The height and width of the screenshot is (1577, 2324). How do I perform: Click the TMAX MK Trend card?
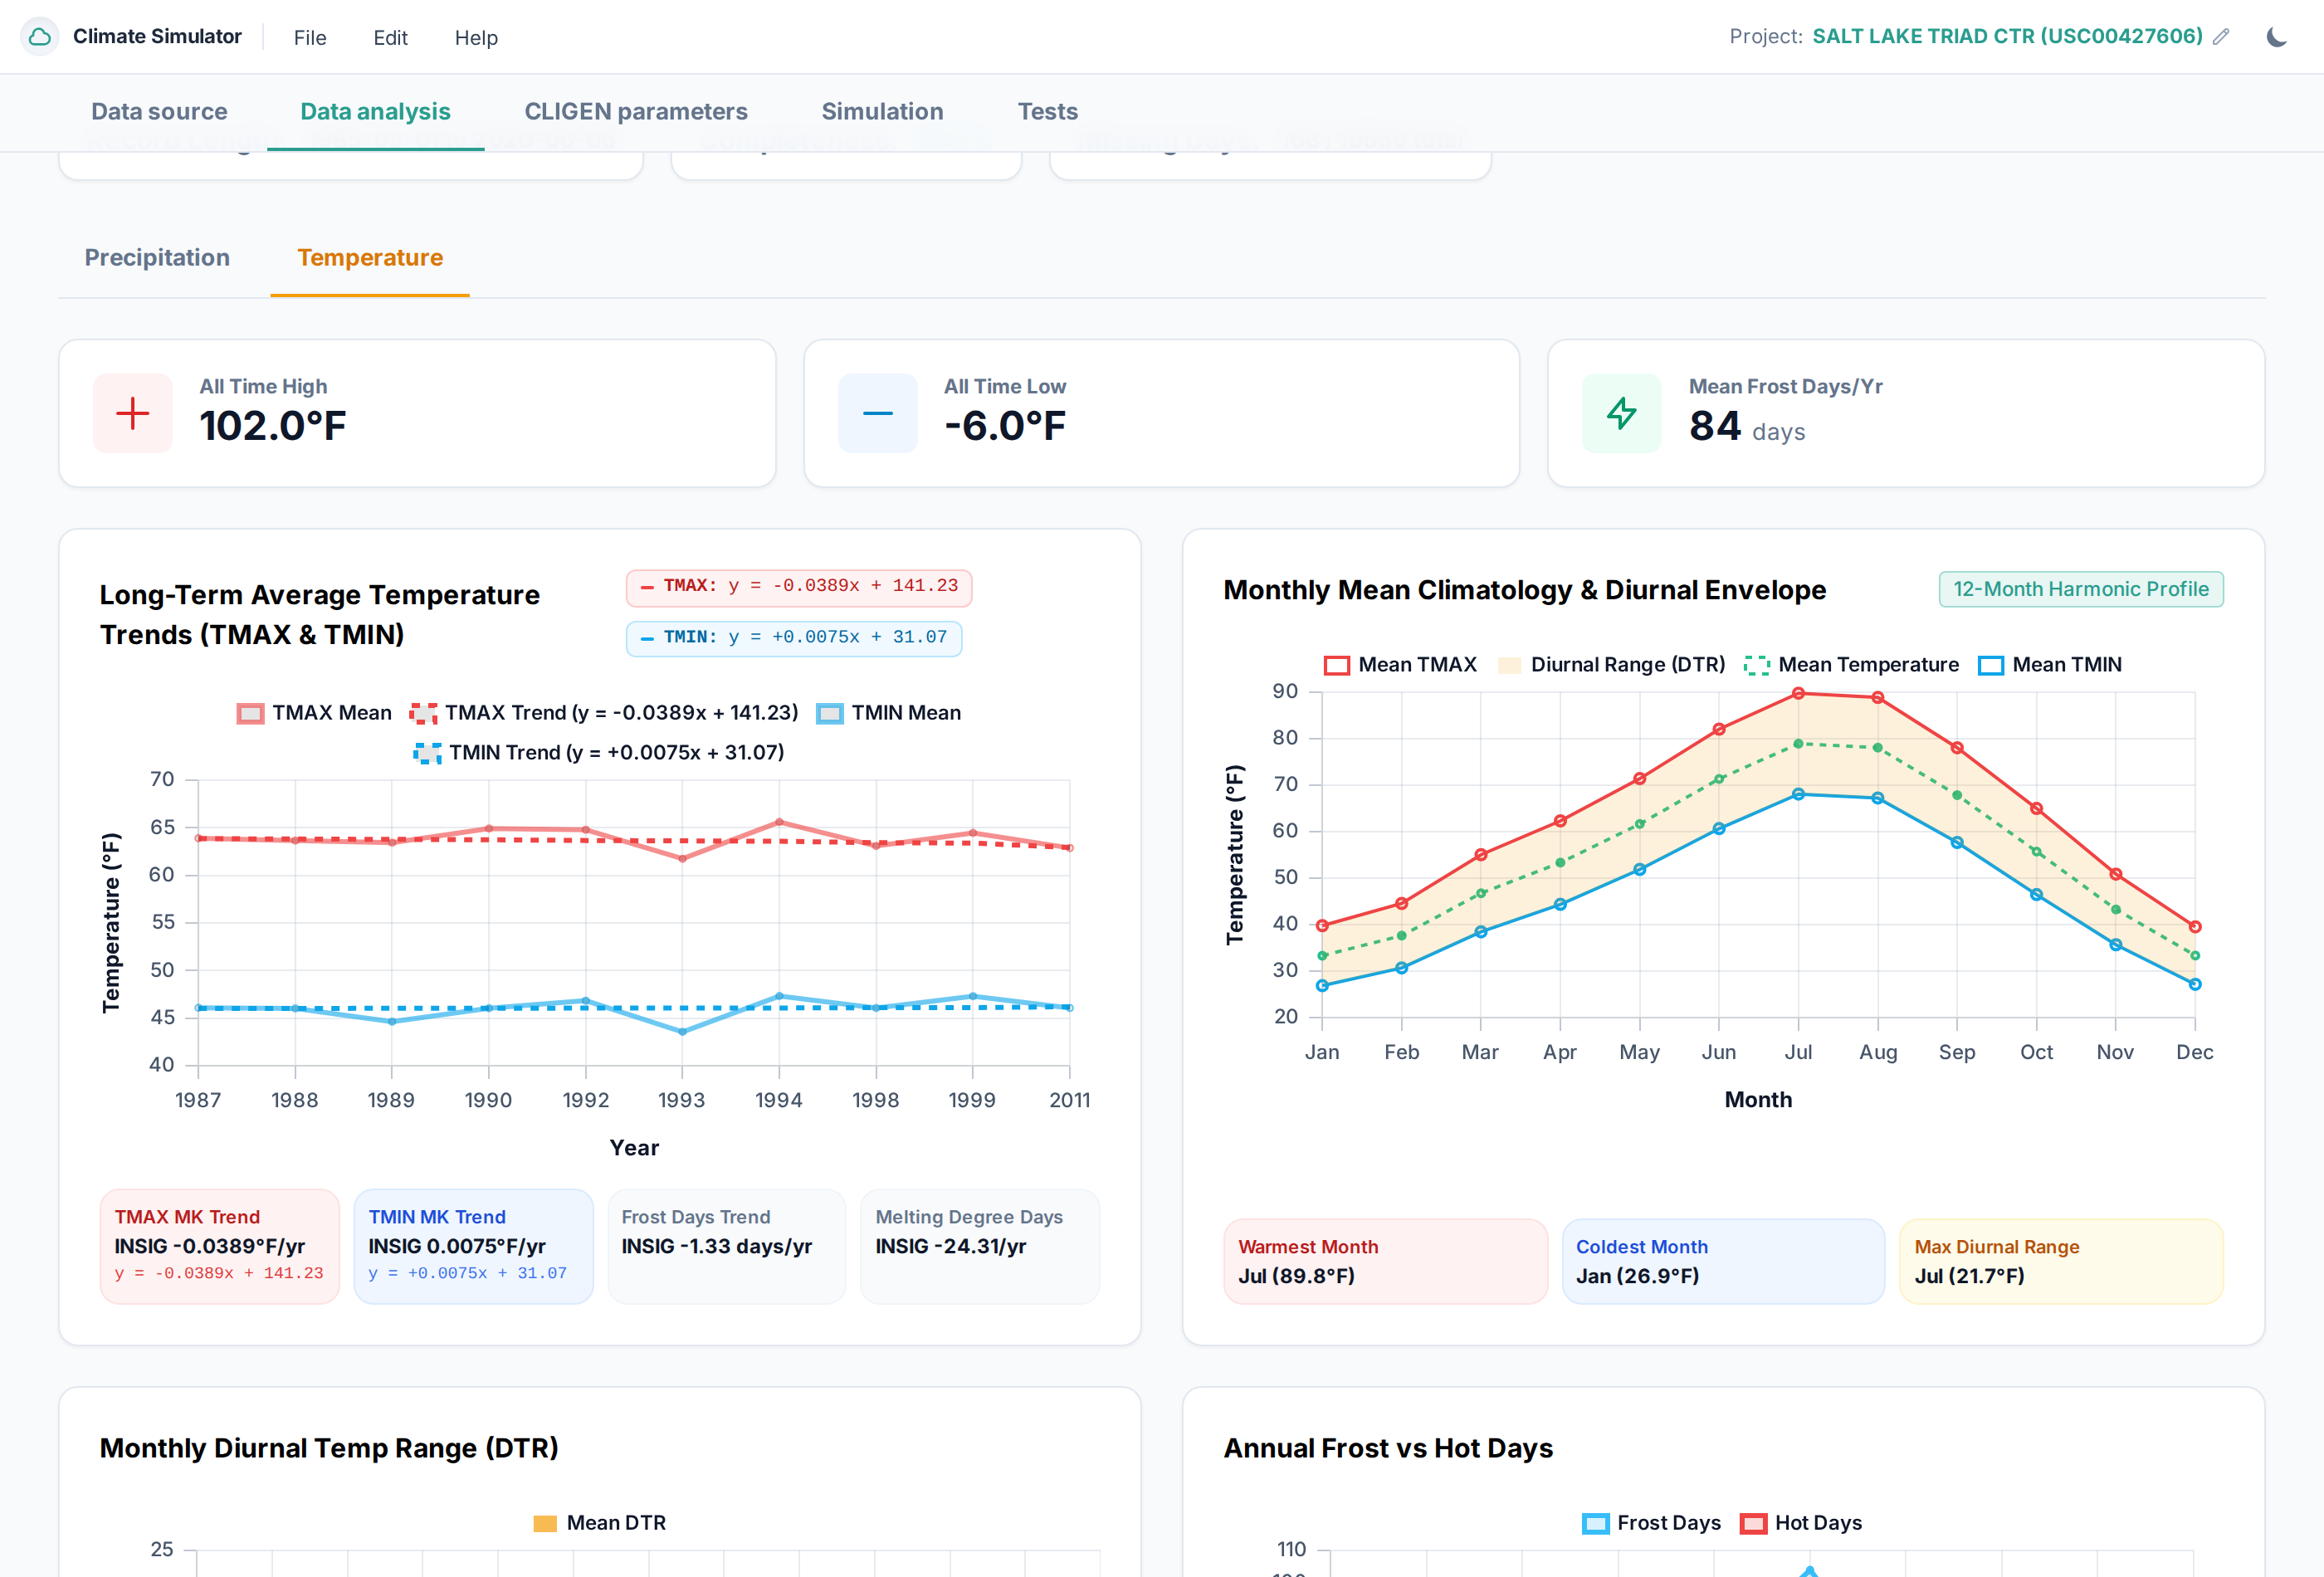pyautogui.click(x=220, y=1246)
